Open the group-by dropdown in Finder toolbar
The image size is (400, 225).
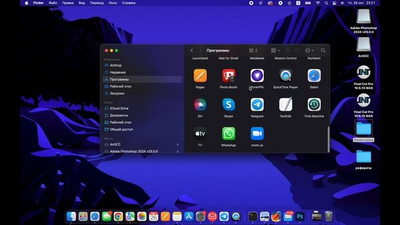[275, 51]
